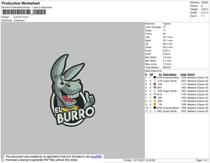The image size is (210, 163).
Task: Click the 'Stop Sequence:' label
Action: point(154,71)
